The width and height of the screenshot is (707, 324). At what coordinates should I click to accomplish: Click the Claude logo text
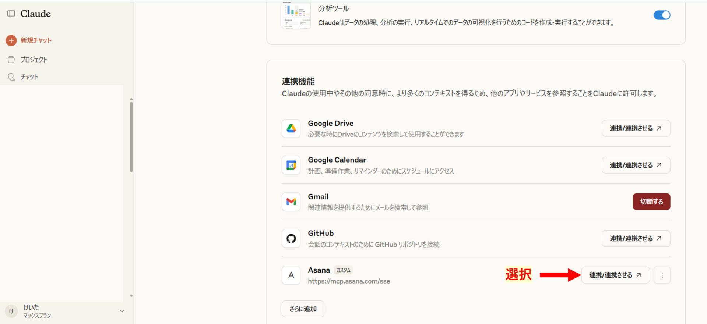coord(35,14)
